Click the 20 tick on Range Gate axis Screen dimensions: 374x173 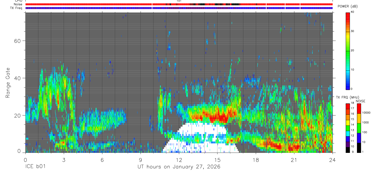pyautogui.click(x=18, y=115)
